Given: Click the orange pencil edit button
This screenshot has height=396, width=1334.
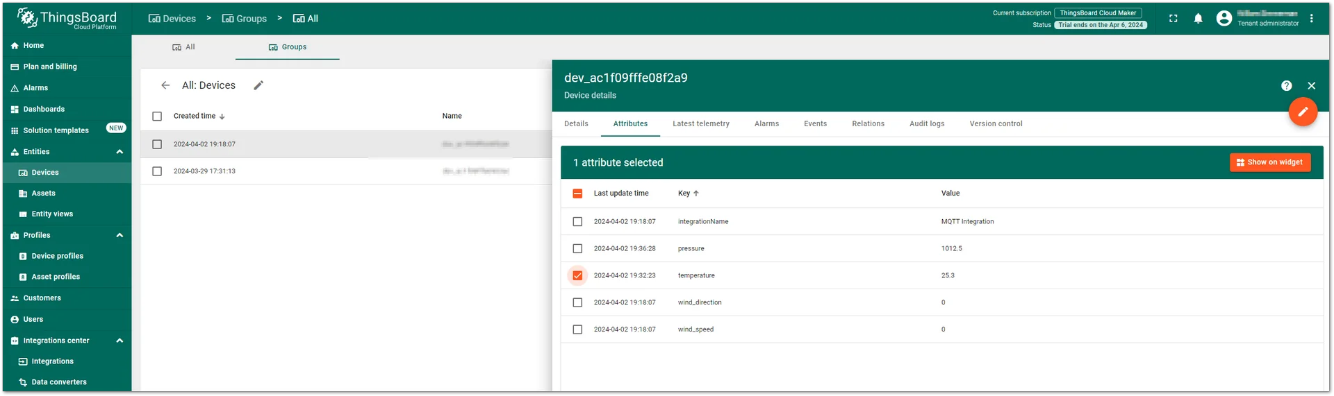Looking at the screenshot, I should pos(1303,112).
